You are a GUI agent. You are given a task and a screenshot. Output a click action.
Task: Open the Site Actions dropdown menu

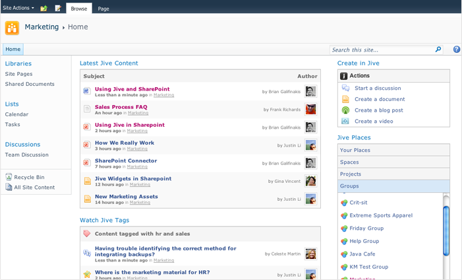click(18, 8)
